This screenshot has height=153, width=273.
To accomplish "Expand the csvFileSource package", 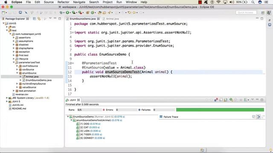I will (17, 66).
